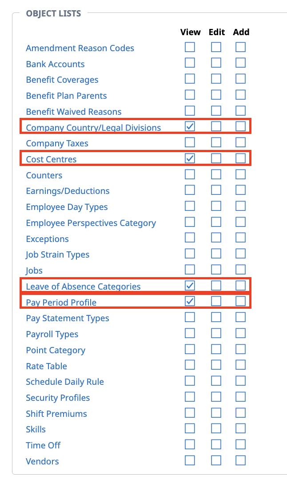The height and width of the screenshot is (484, 287).
Task: Open the Benefit Coverages link
Action: click(x=62, y=80)
